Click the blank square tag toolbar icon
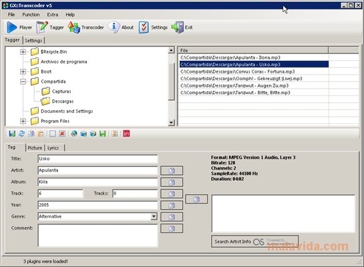 pyautogui.click(x=53, y=133)
